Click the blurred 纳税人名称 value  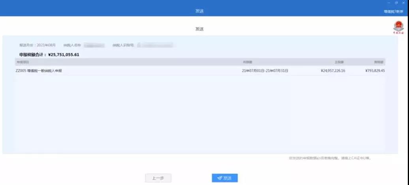pyautogui.click(x=94, y=45)
